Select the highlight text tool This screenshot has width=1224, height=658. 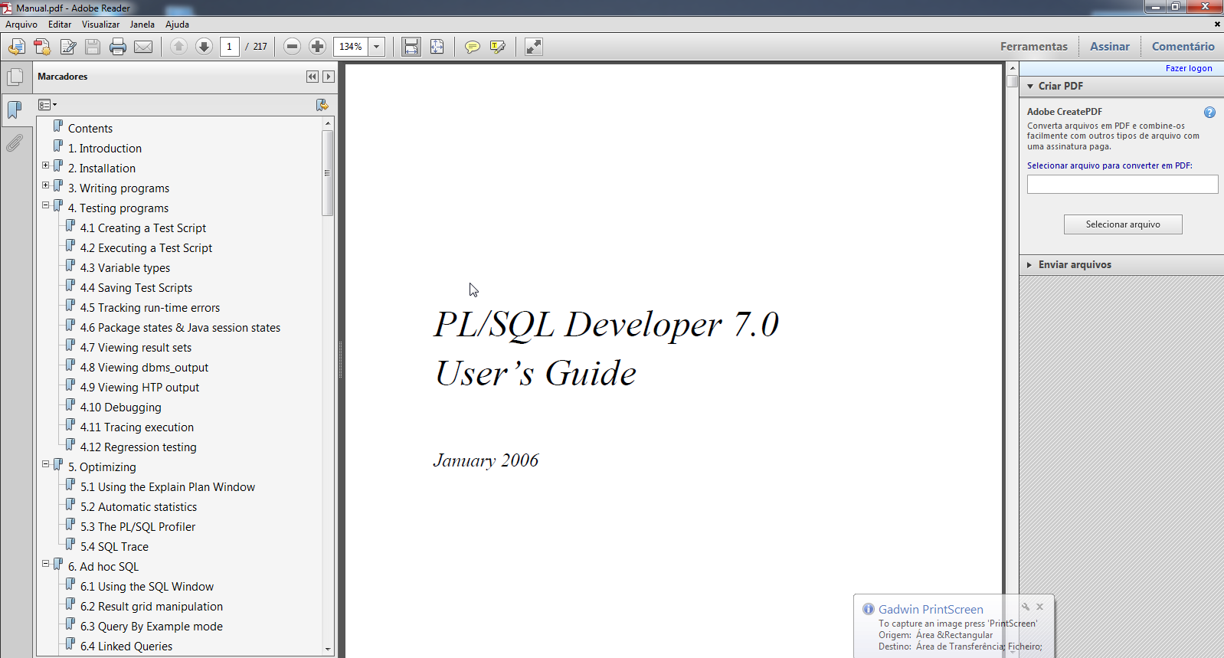point(498,47)
